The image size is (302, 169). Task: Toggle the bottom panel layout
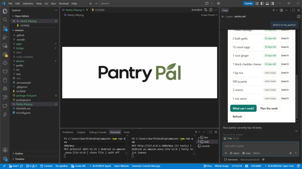point(267,3)
